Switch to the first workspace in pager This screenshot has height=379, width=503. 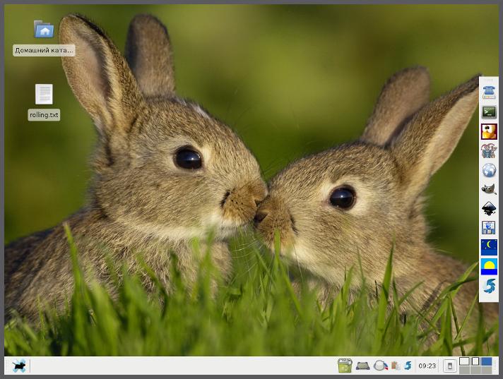(x=464, y=361)
